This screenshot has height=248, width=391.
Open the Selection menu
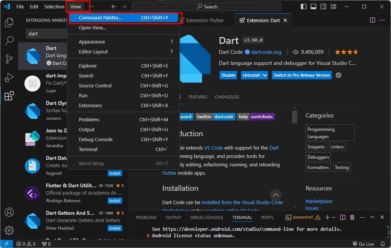tap(54, 6)
